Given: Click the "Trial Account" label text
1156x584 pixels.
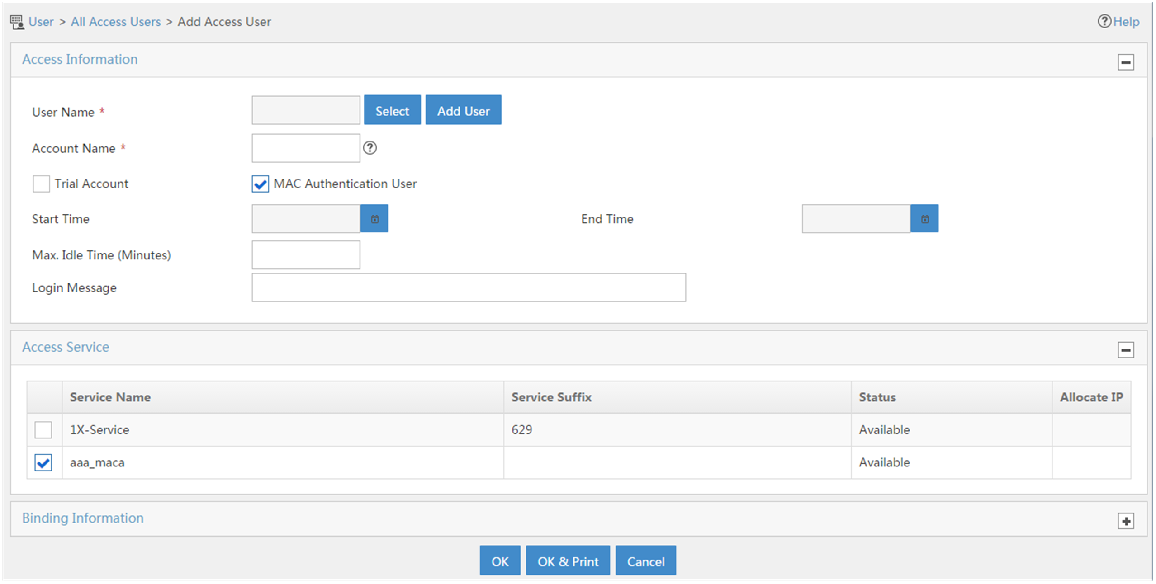Looking at the screenshot, I should click(x=91, y=184).
